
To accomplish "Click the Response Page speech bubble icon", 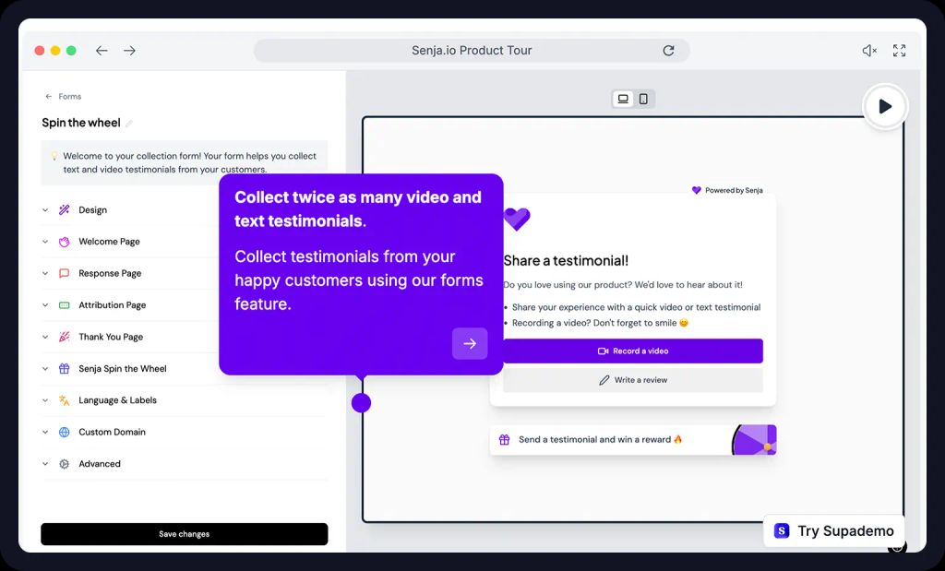I will click(63, 273).
